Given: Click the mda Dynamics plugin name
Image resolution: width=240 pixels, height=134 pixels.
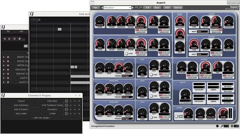Looking at the screenshot, I should coord(21,109).
